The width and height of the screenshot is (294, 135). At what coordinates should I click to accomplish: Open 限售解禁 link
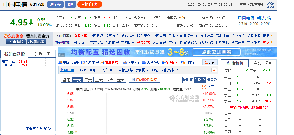[x=238, y=42]
